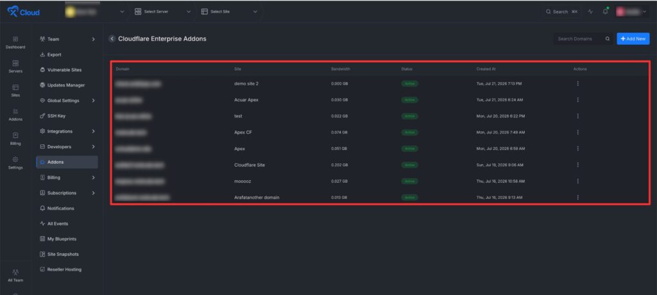Open actions menu for Arafatanother domain row
Viewport: 657px width, 295px height.
[x=578, y=197]
